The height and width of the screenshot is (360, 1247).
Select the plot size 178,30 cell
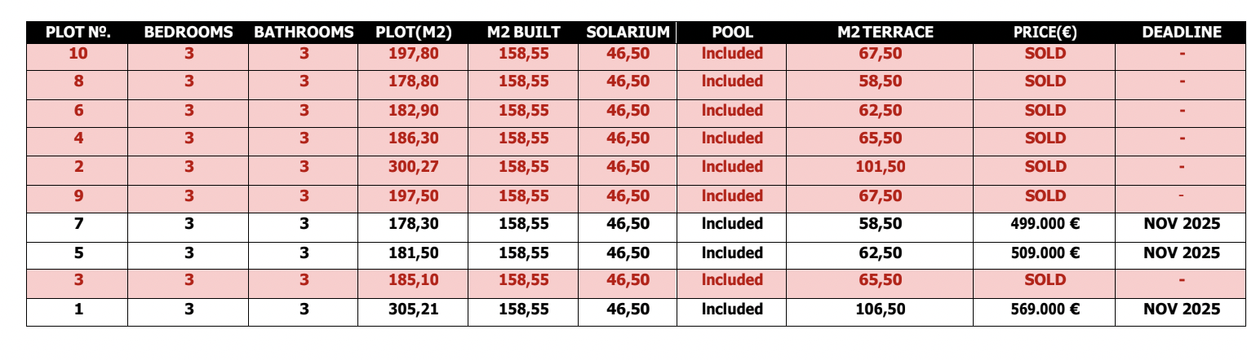point(413,224)
